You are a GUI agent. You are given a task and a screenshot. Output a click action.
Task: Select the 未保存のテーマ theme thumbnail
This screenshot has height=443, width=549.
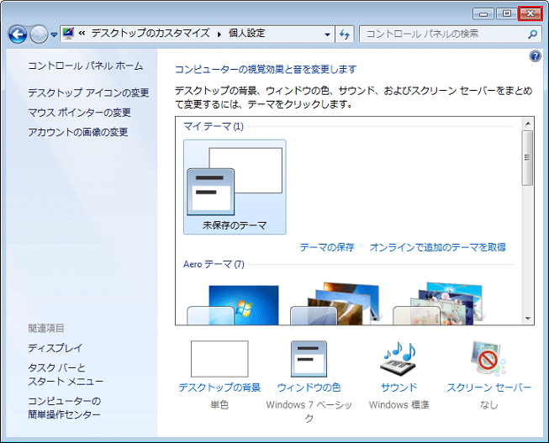pyautogui.click(x=235, y=187)
